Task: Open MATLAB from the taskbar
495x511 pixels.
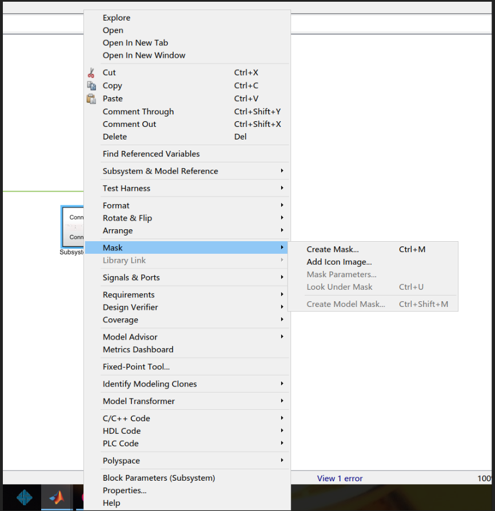Action: click(x=57, y=498)
